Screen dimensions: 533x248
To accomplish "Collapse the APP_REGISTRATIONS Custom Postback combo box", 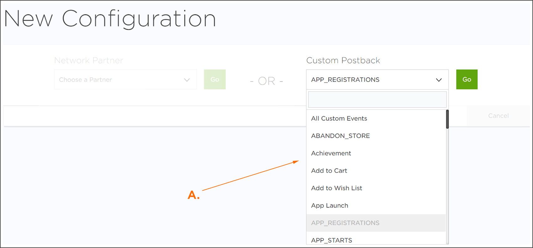I will (377, 80).
